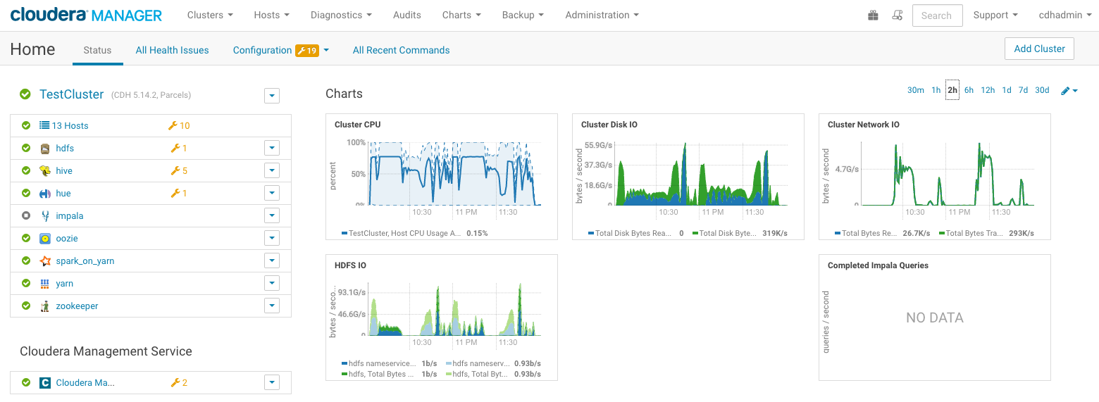Viewport: 1099px width, 402px height.
Task: Open the TestCluster actions dropdown
Action: 272,96
